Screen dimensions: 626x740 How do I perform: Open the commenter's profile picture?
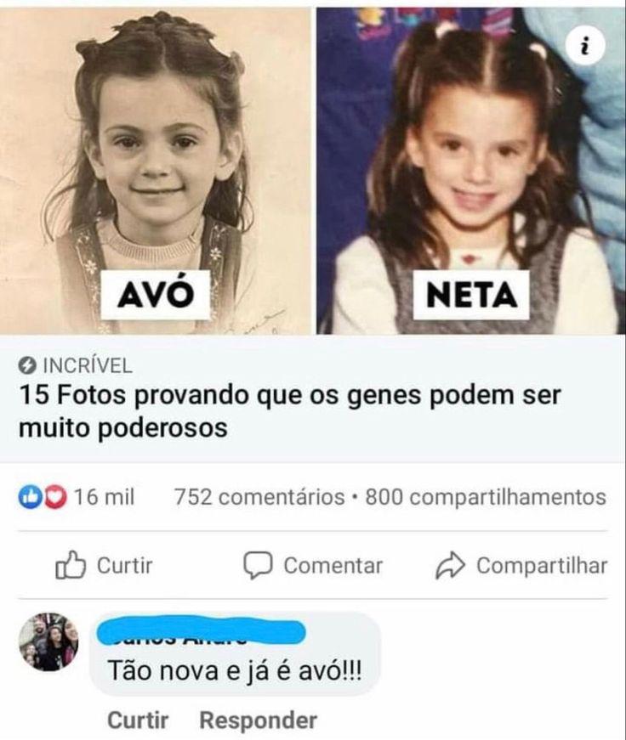48,641
